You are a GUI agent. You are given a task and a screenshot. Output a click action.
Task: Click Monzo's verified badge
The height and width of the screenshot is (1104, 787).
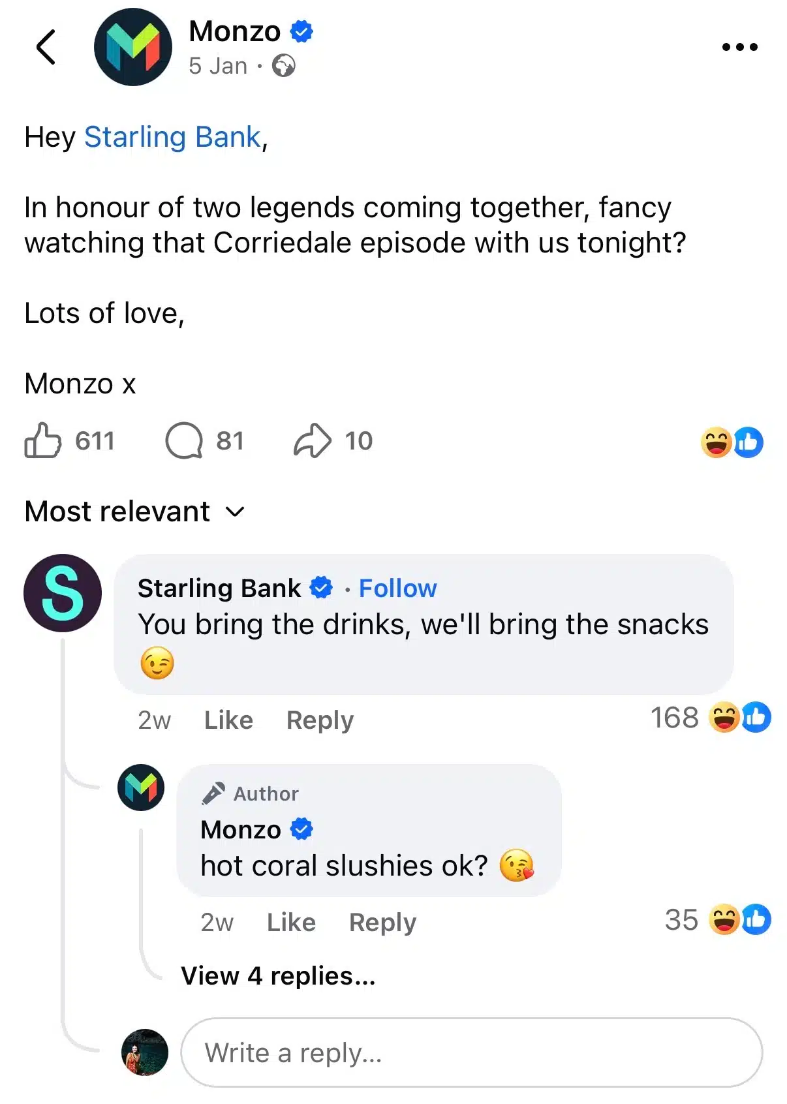301,30
